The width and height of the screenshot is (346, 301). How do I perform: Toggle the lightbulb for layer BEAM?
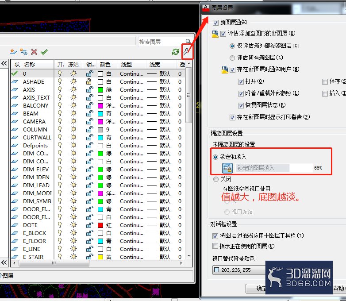pos(60,113)
